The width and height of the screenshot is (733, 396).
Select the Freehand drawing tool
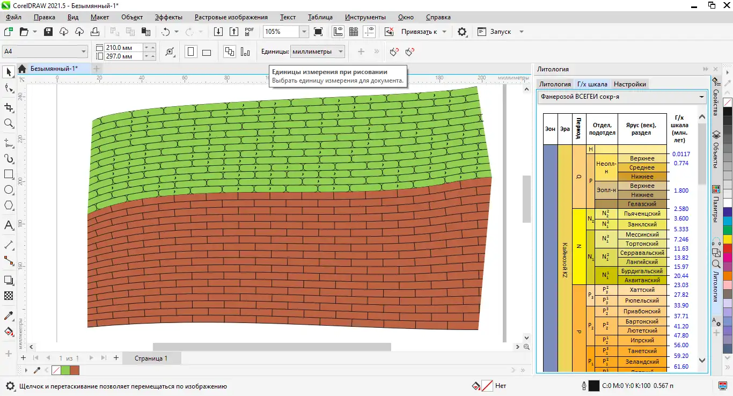click(9, 142)
